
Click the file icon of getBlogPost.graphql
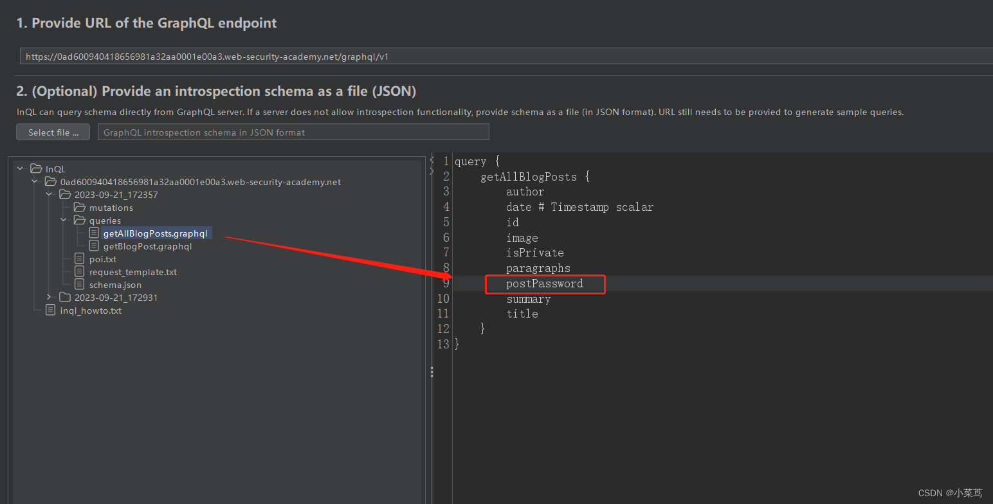94,246
